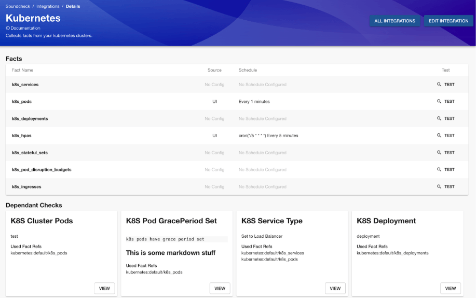
Task: Click kubernetes:default/k8s_services fact ref
Action: point(273,253)
